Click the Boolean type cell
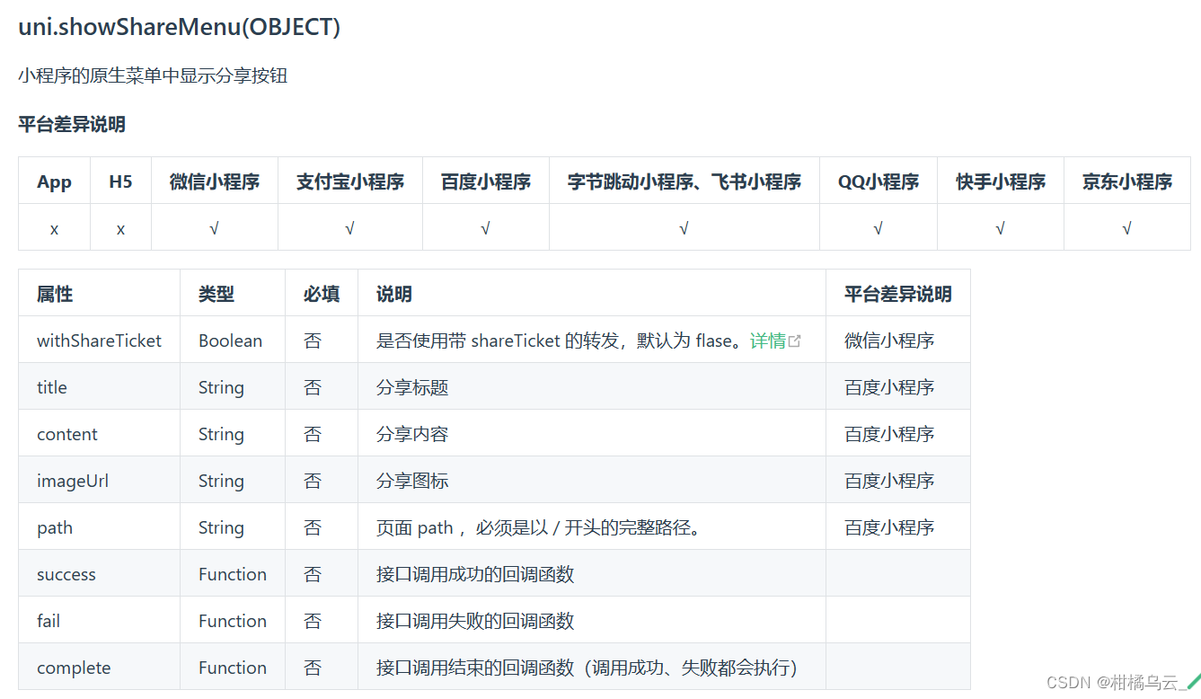This screenshot has width=1201, height=699. tap(231, 341)
